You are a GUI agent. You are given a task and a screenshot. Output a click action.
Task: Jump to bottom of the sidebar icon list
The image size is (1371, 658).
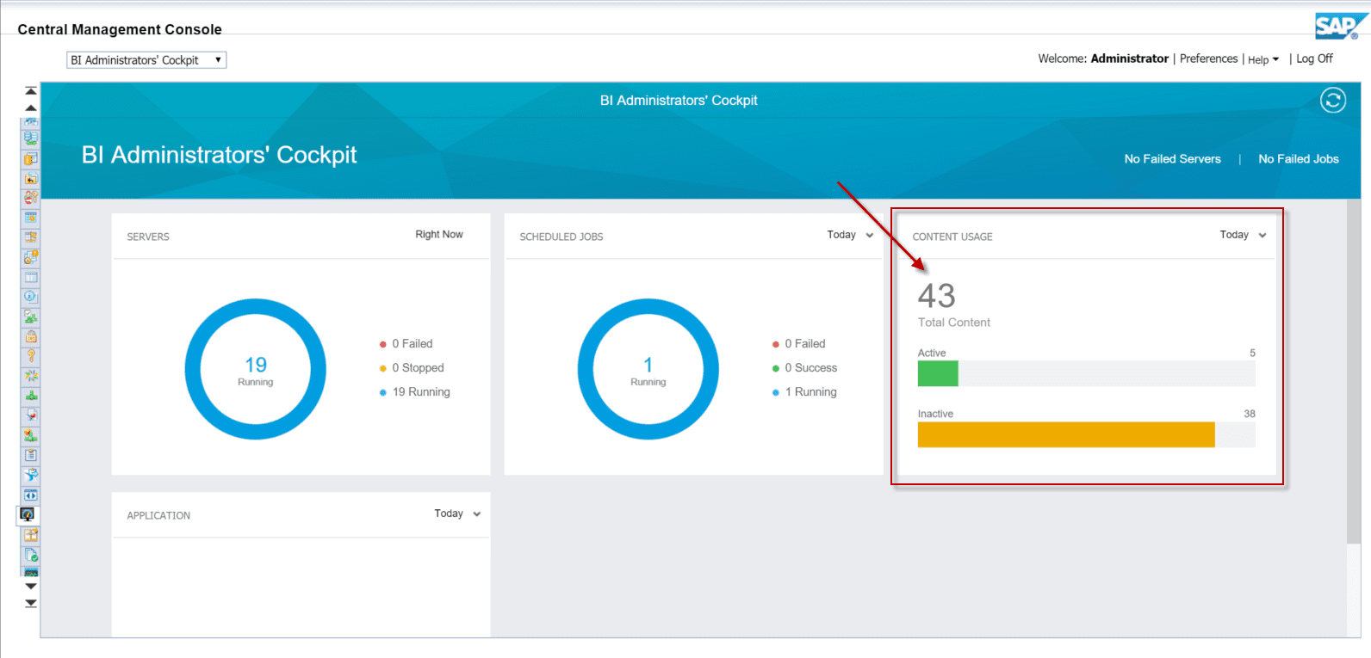[x=31, y=603]
